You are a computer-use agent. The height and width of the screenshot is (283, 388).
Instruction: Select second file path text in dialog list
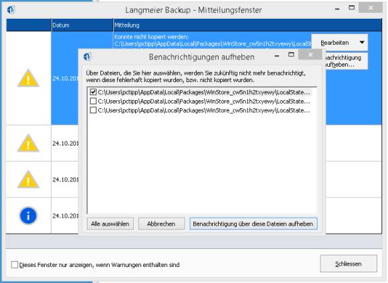(x=204, y=101)
